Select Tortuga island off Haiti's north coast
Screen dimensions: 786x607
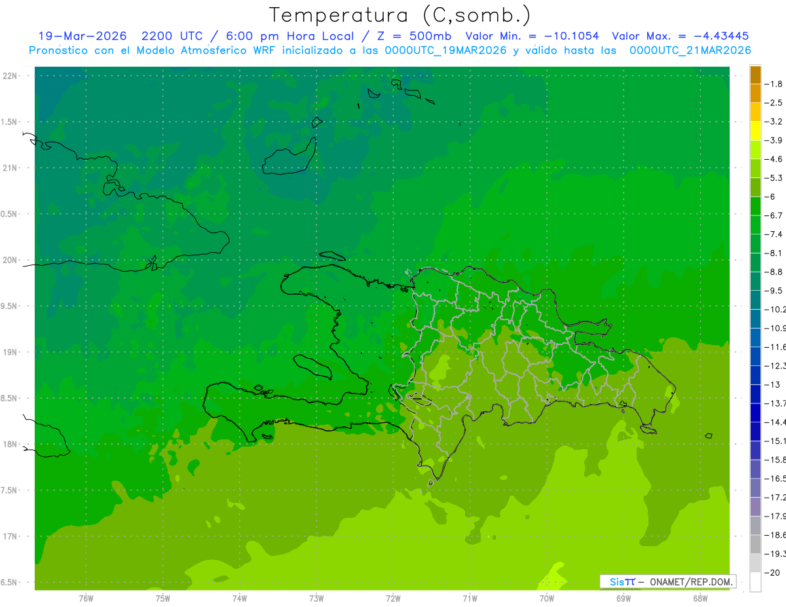(x=332, y=256)
